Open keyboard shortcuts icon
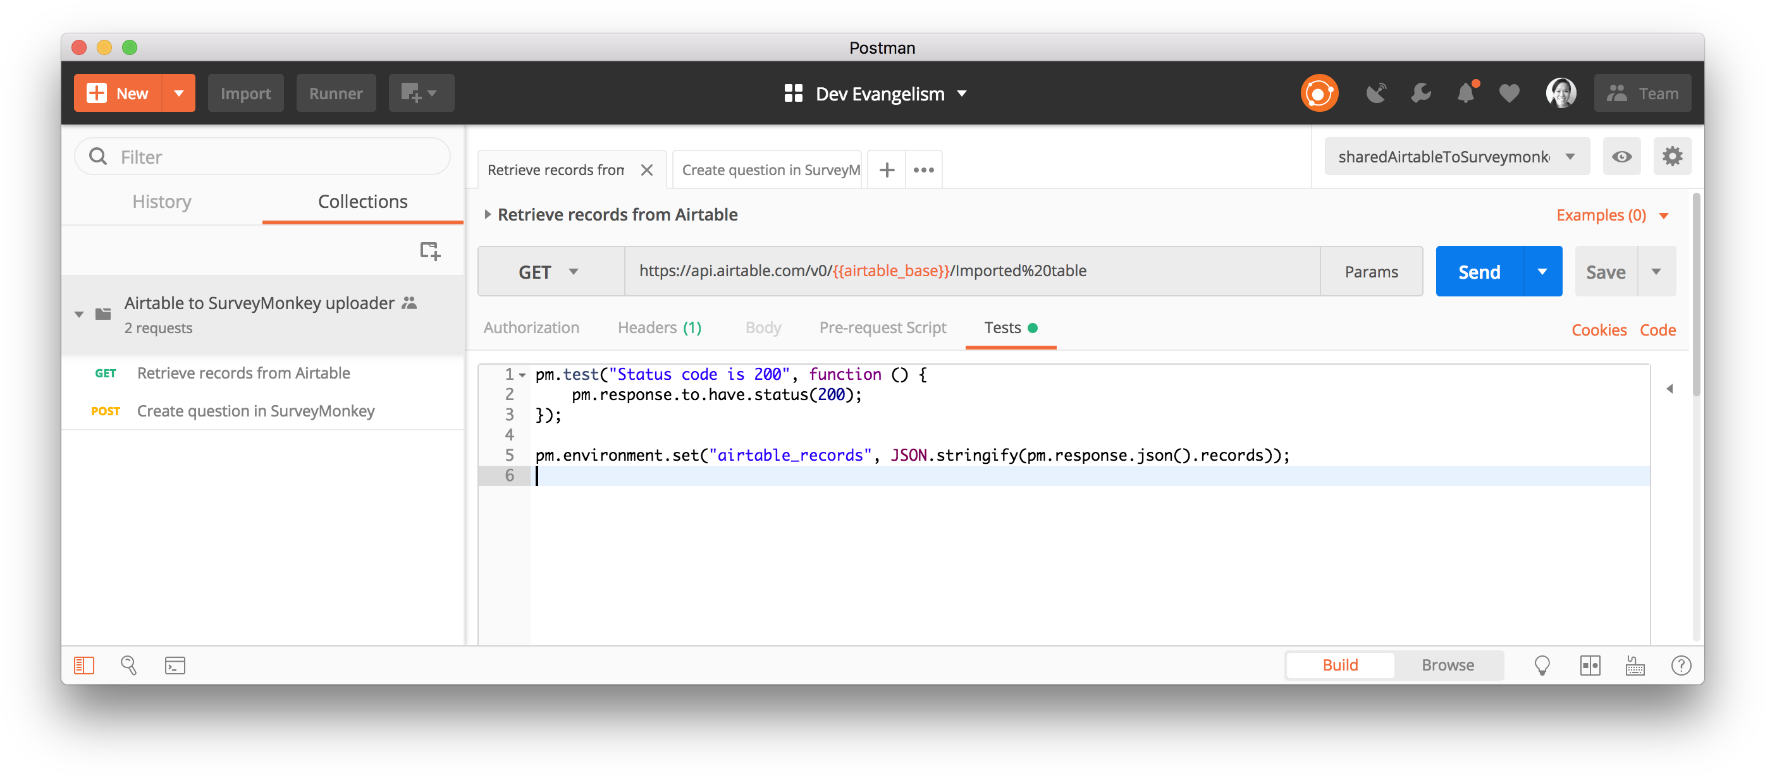This screenshot has width=1765, height=778. (x=1635, y=665)
